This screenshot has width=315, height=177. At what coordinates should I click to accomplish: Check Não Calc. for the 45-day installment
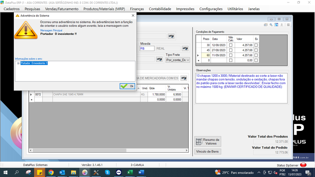231,50
